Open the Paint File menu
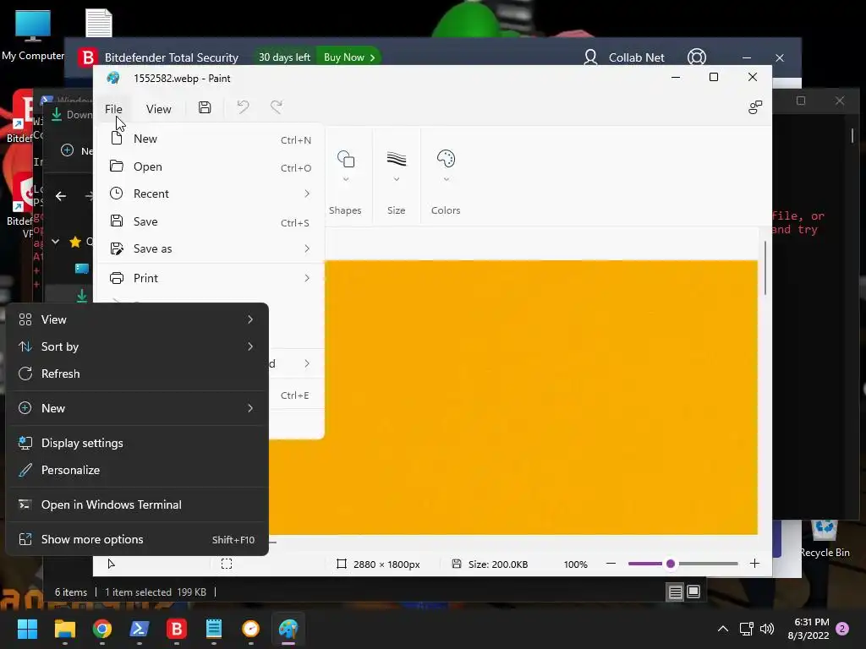Viewport: 866px width, 649px height. (113, 109)
